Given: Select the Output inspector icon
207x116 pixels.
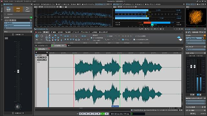Looking at the screenshot, I should pos(27,9).
